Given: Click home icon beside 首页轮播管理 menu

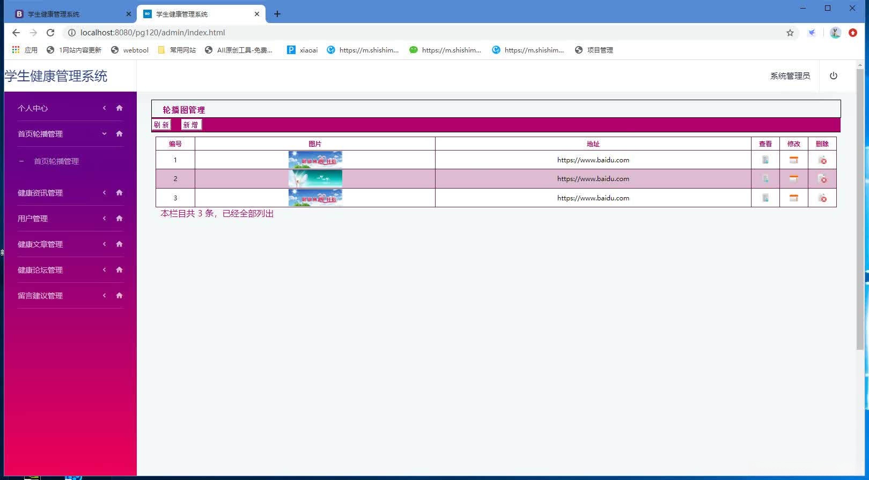Looking at the screenshot, I should pos(119,133).
